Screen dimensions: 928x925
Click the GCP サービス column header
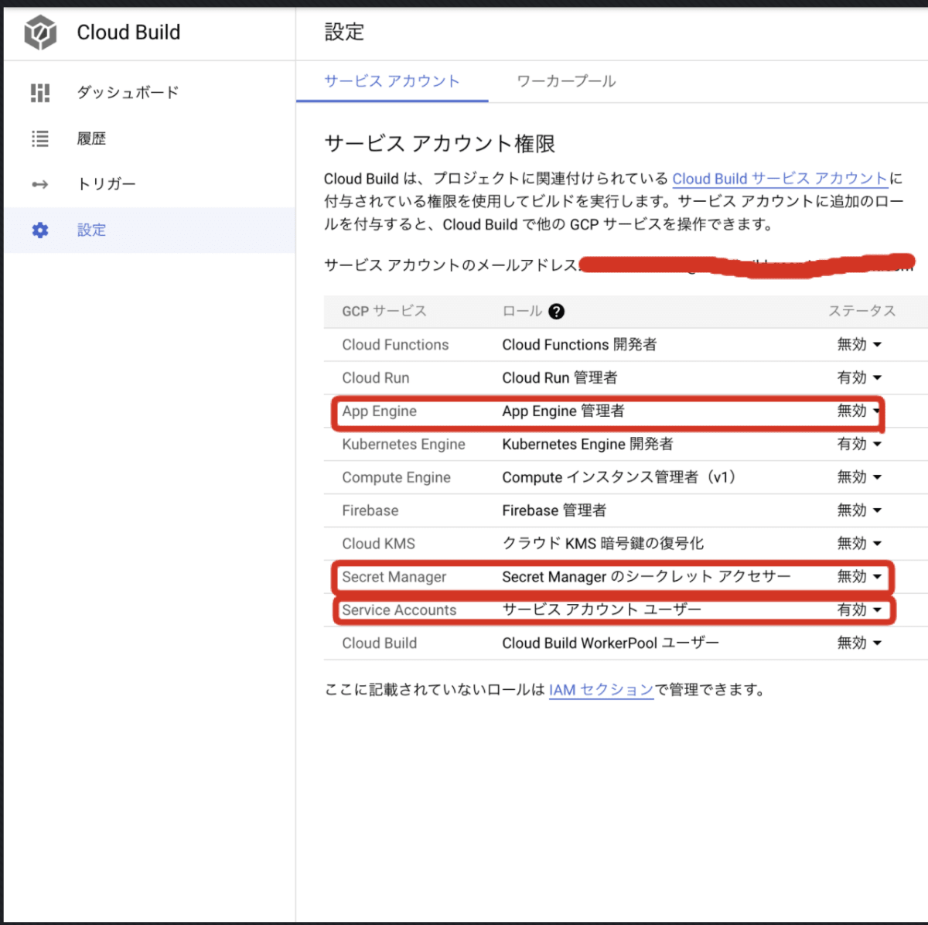384,311
